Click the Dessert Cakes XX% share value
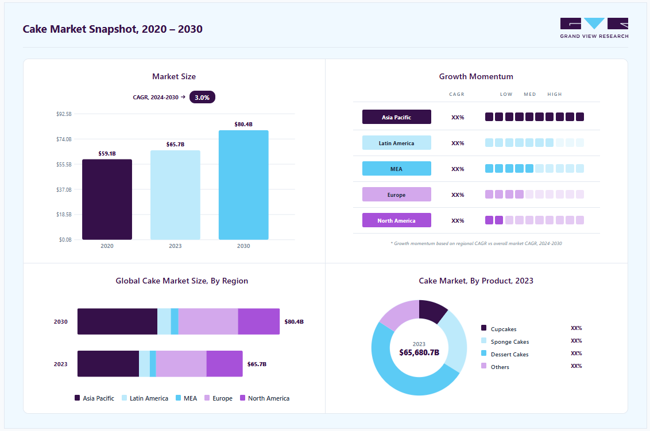 576,354
